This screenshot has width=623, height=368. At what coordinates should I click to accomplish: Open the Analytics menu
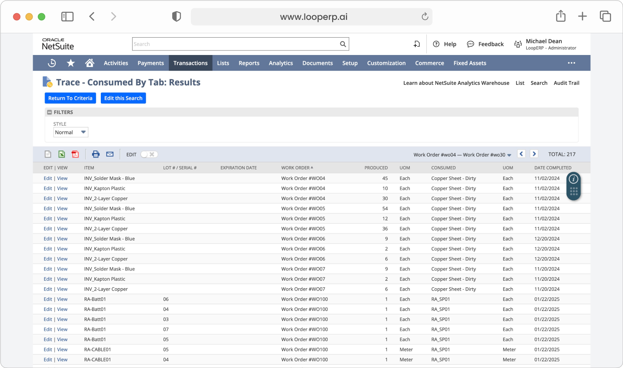pos(281,63)
